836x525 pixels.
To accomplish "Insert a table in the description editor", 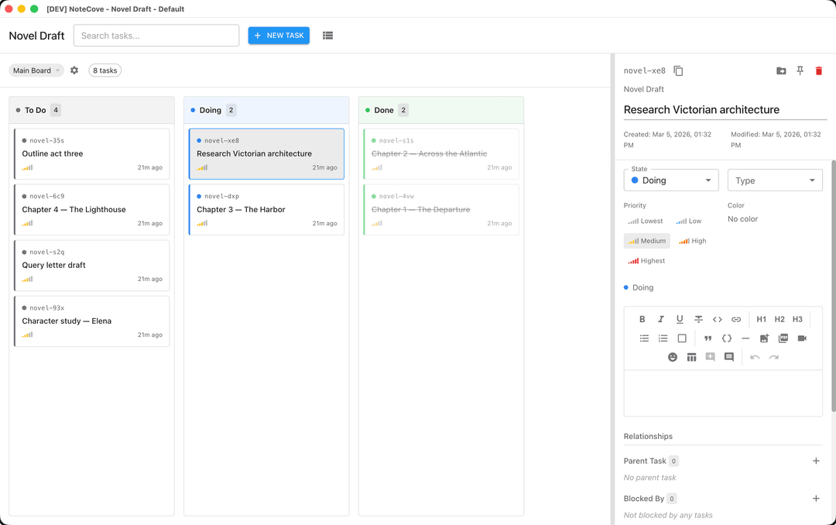I will (x=691, y=357).
